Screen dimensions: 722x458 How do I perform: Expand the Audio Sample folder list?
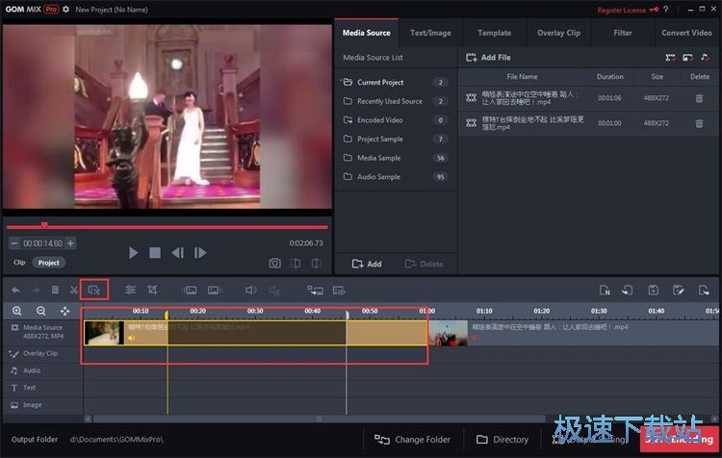[x=377, y=177]
